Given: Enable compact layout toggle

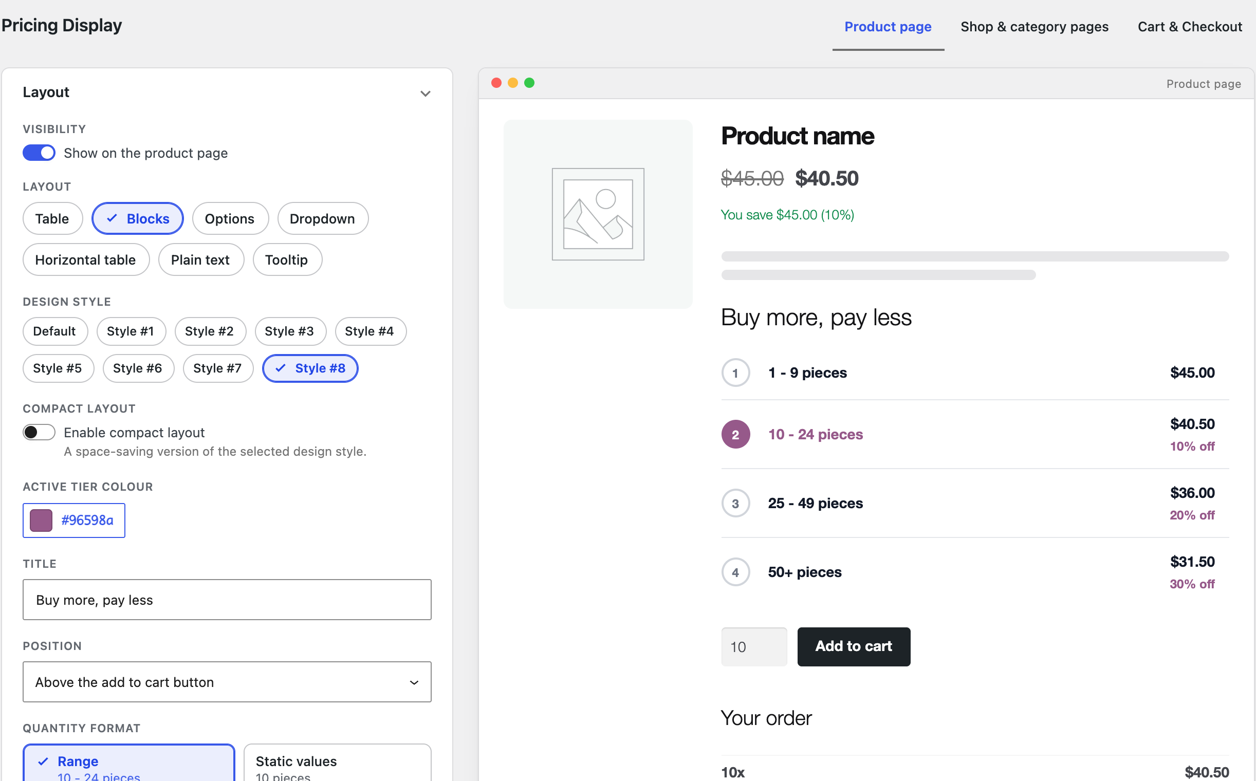Looking at the screenshot, I should (39, 432).
